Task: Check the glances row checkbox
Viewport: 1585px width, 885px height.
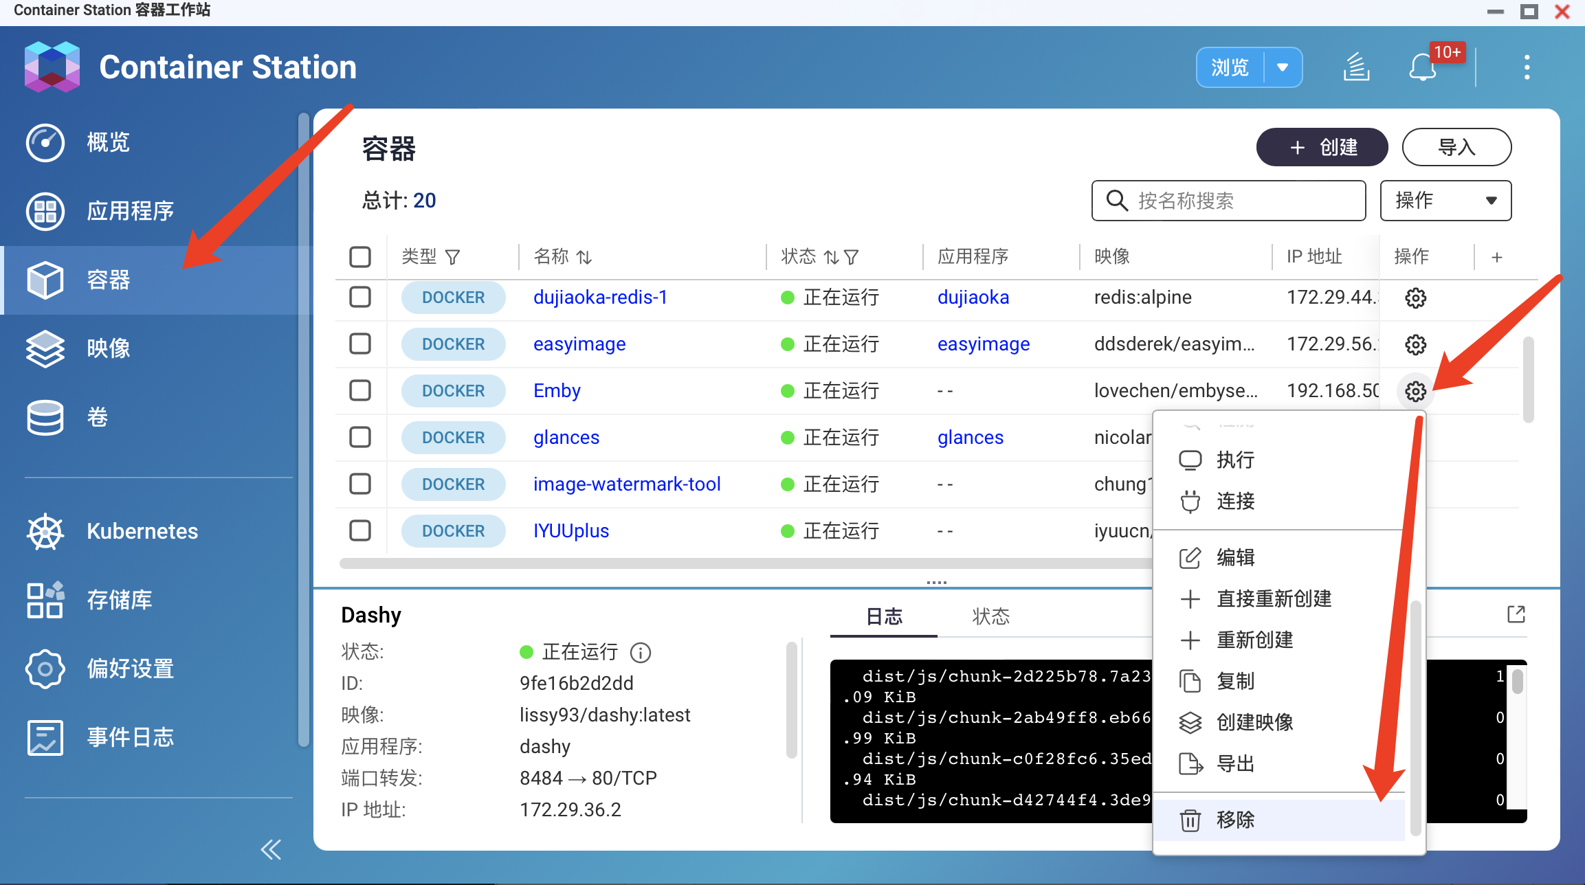Action: [360, 437]
